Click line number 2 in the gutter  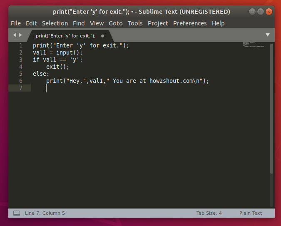click(21, 52)
